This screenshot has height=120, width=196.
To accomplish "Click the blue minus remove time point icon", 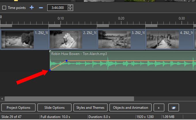I will (41, 8).
